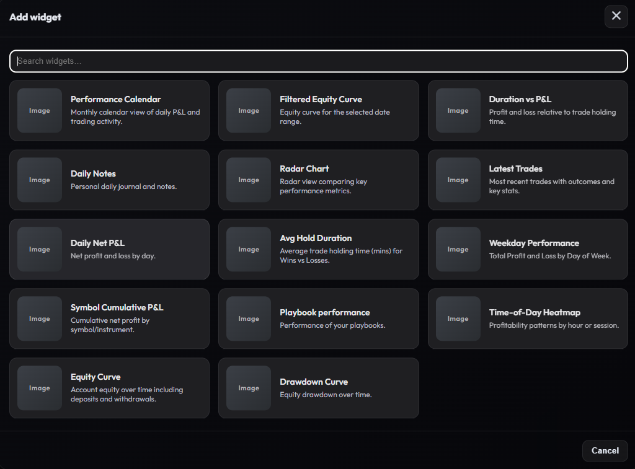
Task: Open the Playbook performance widget
Action: [x=318, y=318]
